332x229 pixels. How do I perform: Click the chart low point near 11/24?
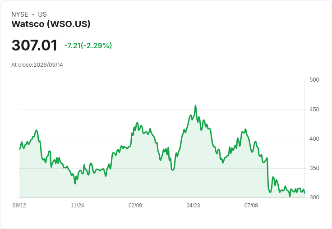click(75, 183)
